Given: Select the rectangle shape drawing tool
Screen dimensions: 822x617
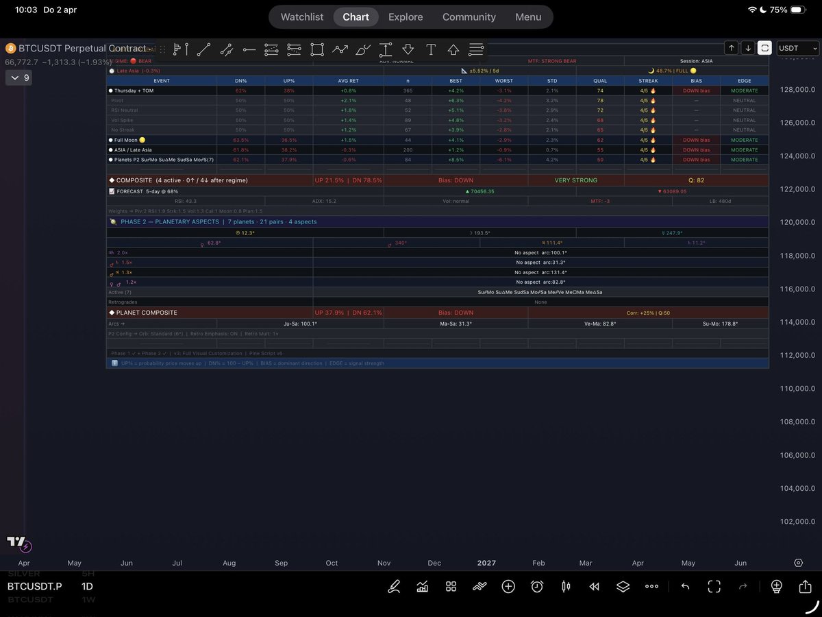Looking at the screenshot, I should (x=316, y=49).
